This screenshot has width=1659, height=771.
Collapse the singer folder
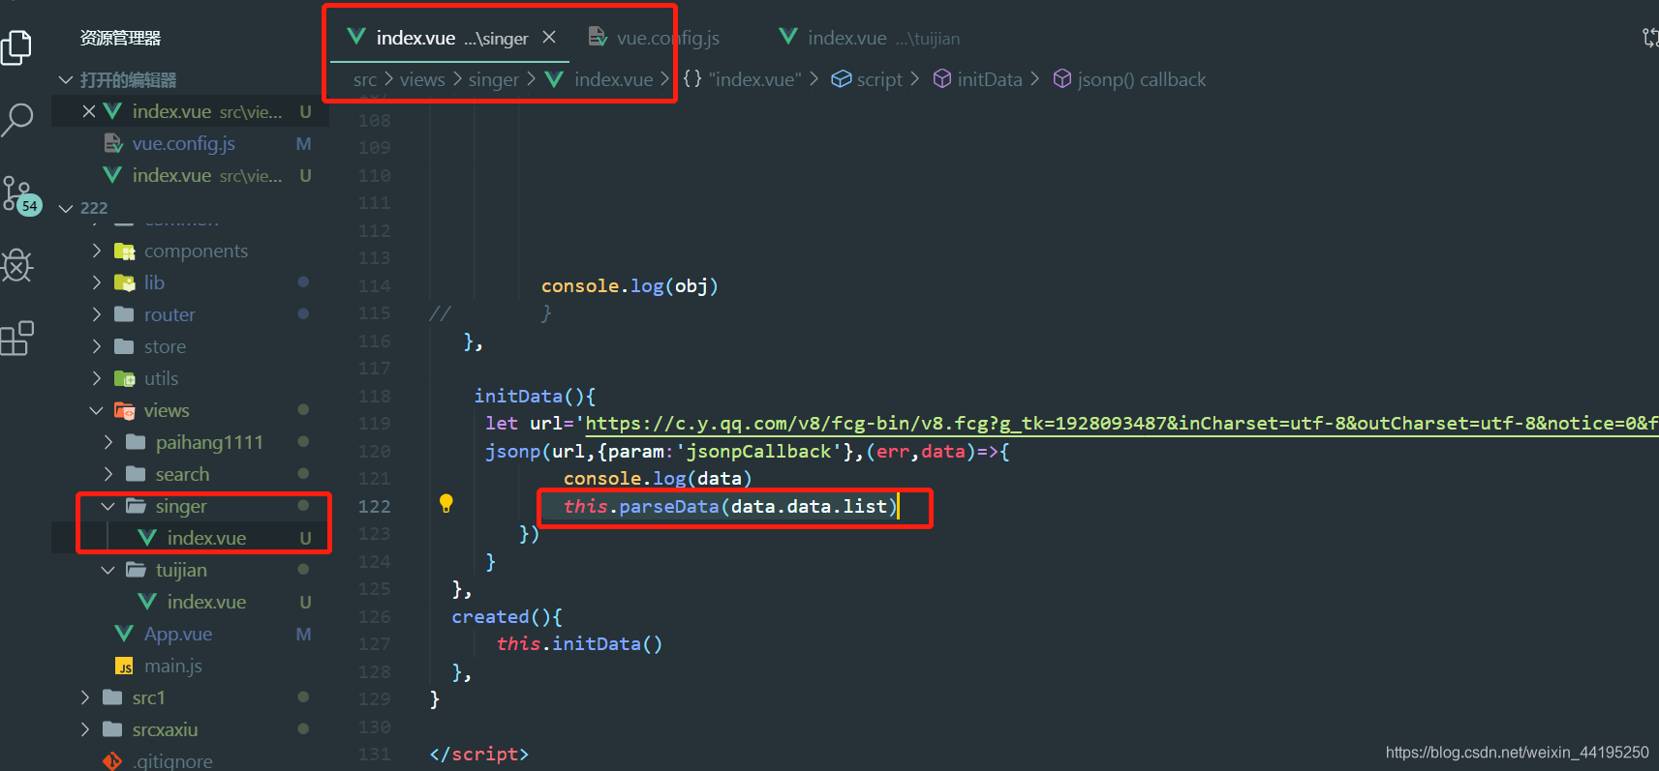[x=108, y=506]
